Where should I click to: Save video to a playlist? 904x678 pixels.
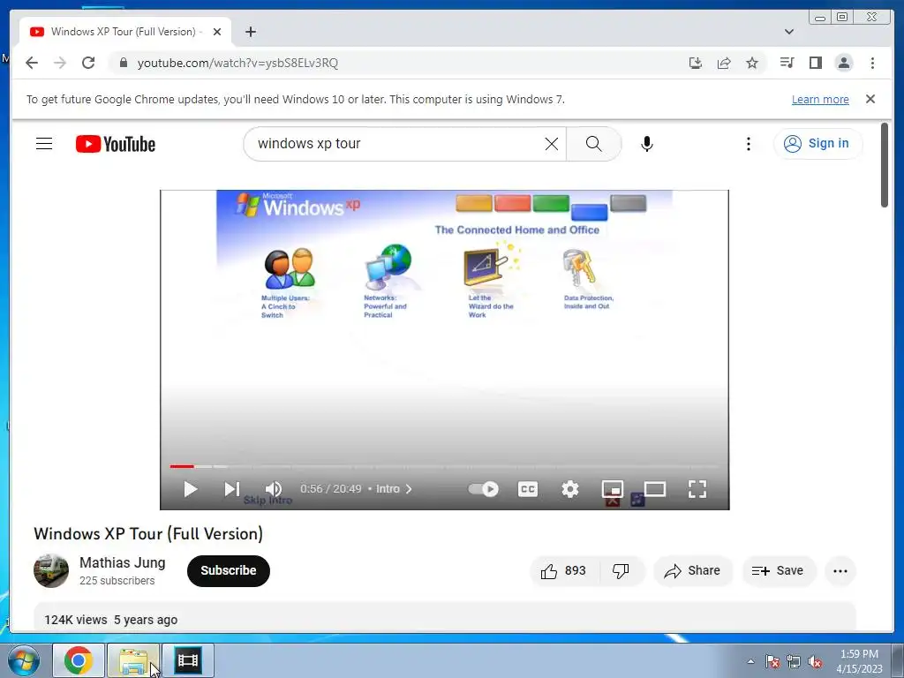[x=779, y=571]
